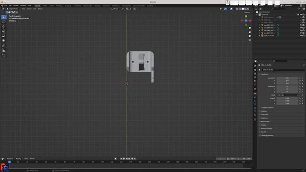306x172 pixels.
Task: Toggle lock on Location X
Action: 300,78
